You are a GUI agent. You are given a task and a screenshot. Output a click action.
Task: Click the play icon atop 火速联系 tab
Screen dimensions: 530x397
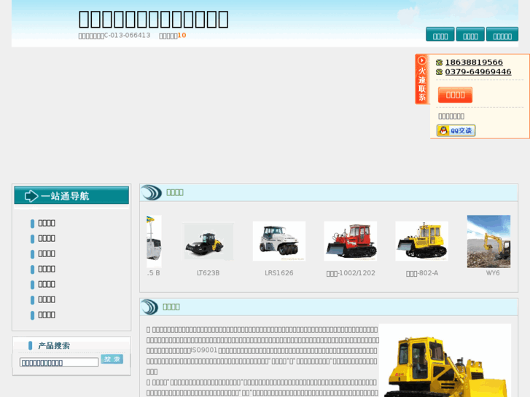click(x=422, y=60)
